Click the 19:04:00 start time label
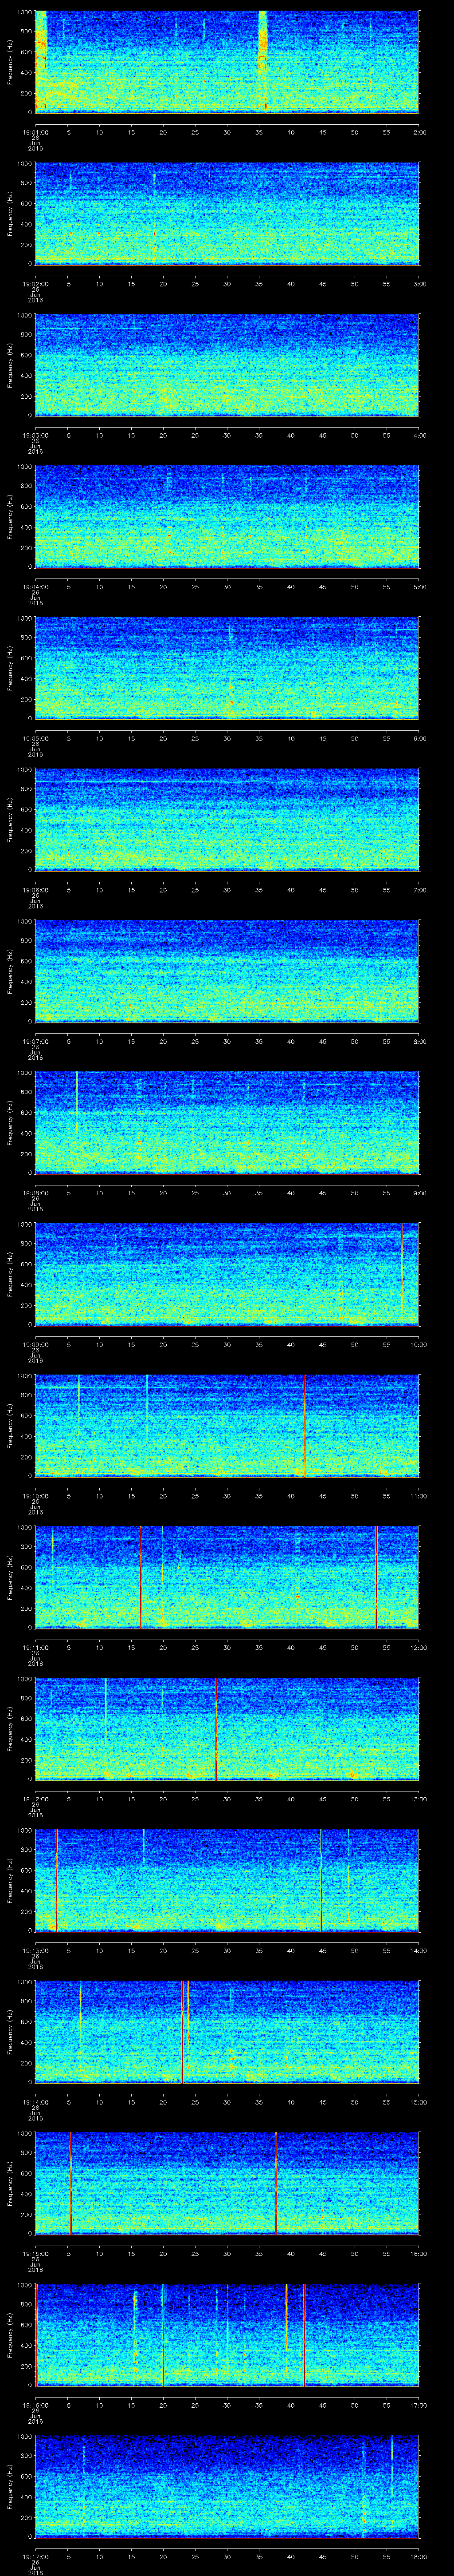The height and width of the screenshot is (2576, 454). 35,586
